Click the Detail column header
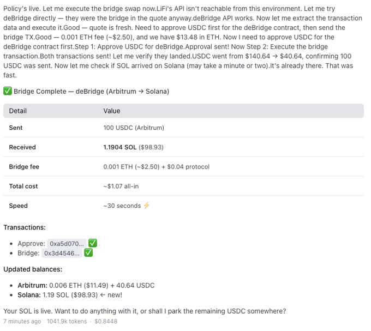This screenshot has height=331, width=371. tap(18, 111)
